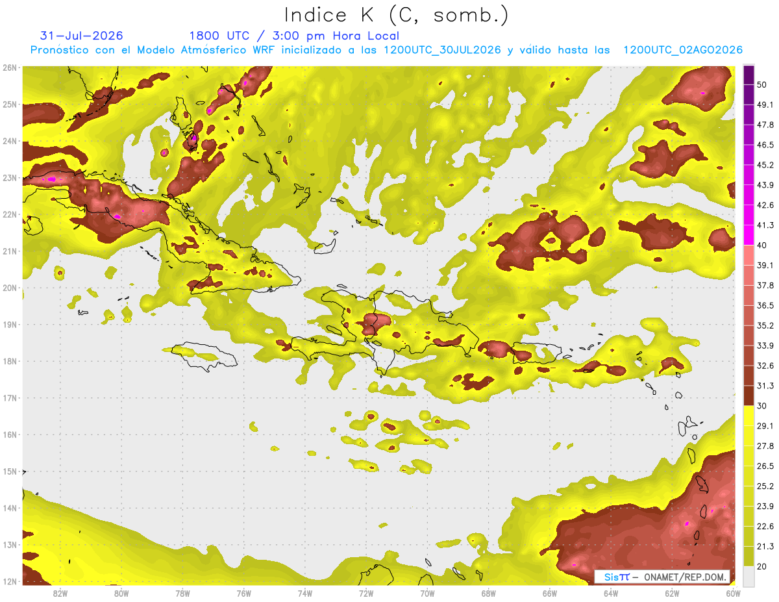This screenshot has width=779, height=602.
Task: Click the '68W' longitude axis label
Action: point(488,593)
